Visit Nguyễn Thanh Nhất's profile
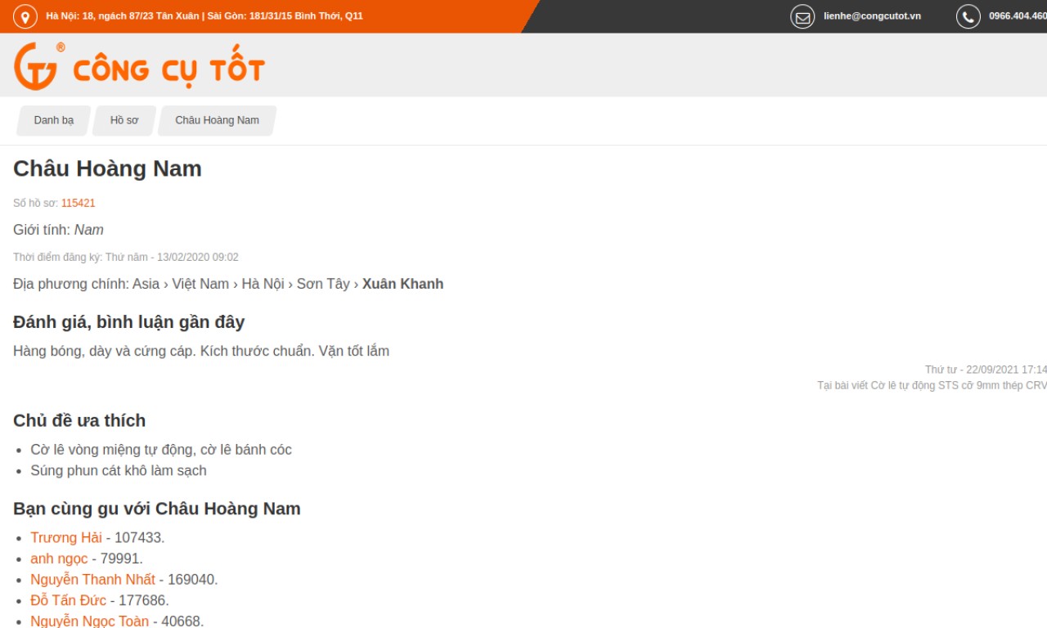The width and height of the screenshot is (1047, 628). [92, 580]
